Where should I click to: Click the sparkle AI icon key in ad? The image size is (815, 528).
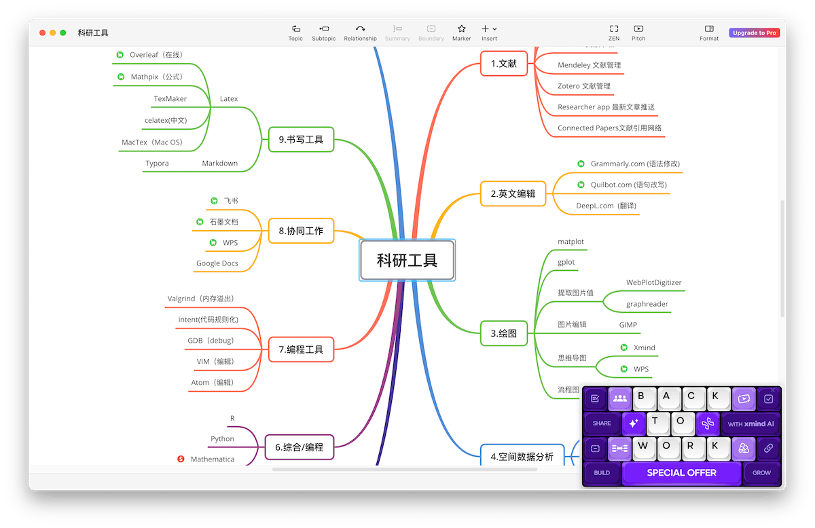click(x=633, y=423)
